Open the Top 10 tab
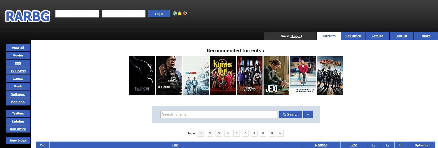The width and height of the screenshot is (438, 148). pyautogui.click(x=402, y=36)
